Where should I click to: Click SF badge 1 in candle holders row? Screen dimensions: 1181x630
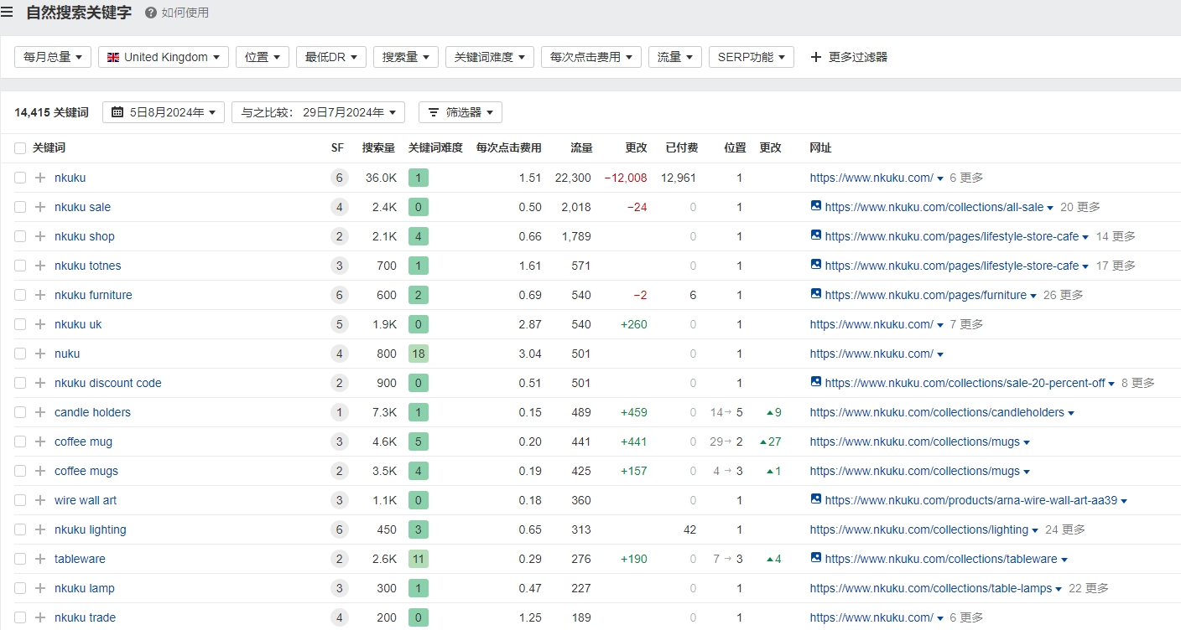click(339, 412)
